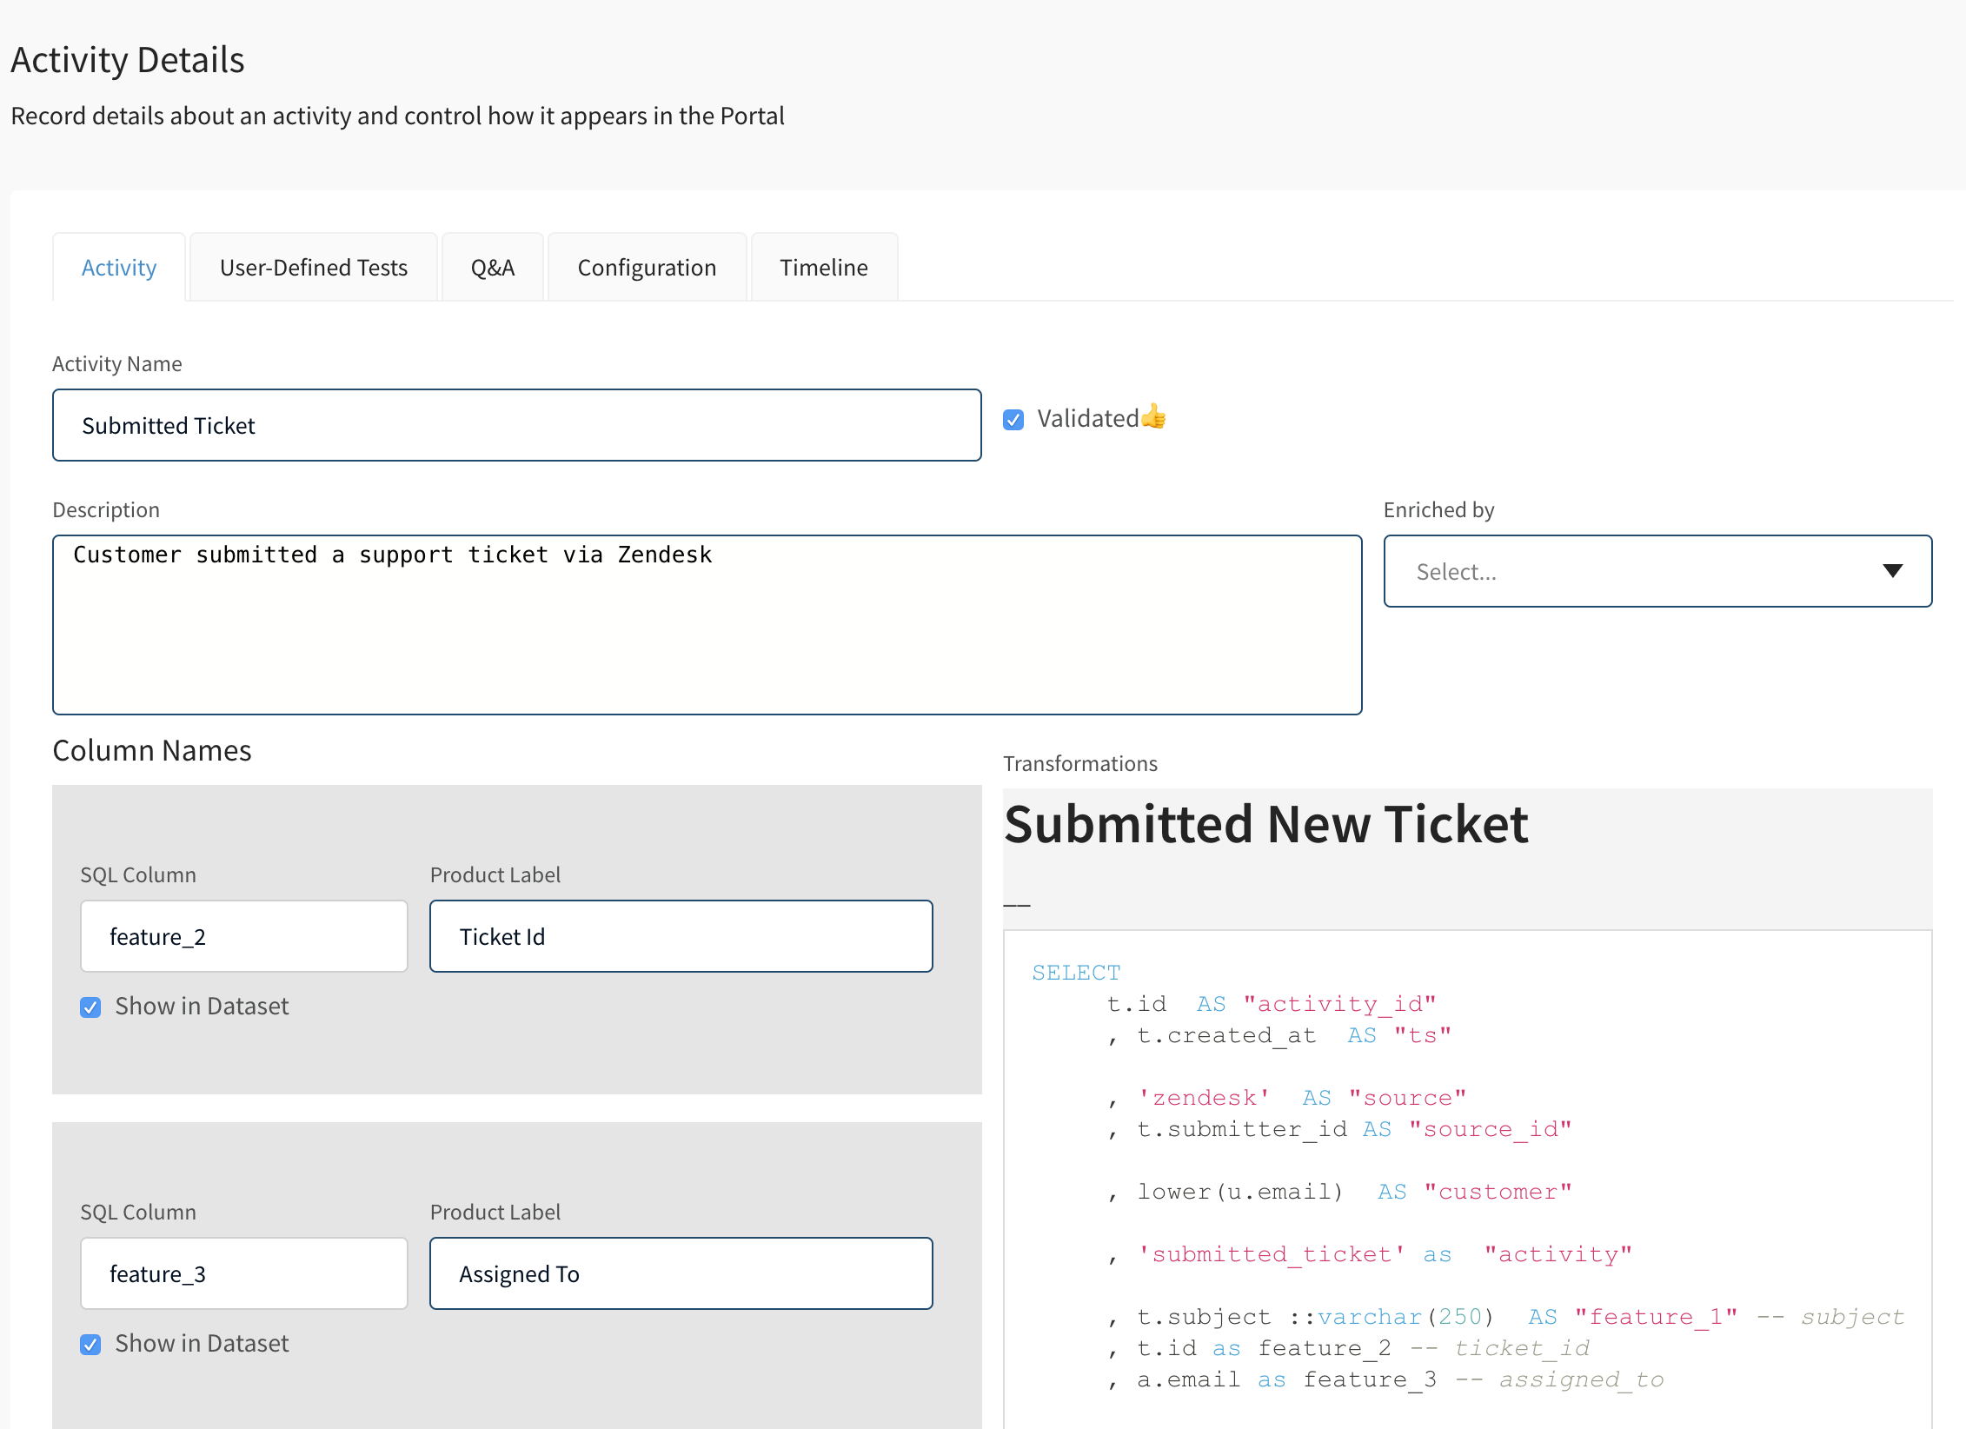Click the Enriched by dropdown arrow
Viewport: 1966px width, 1429px height.
(1892, 571)
